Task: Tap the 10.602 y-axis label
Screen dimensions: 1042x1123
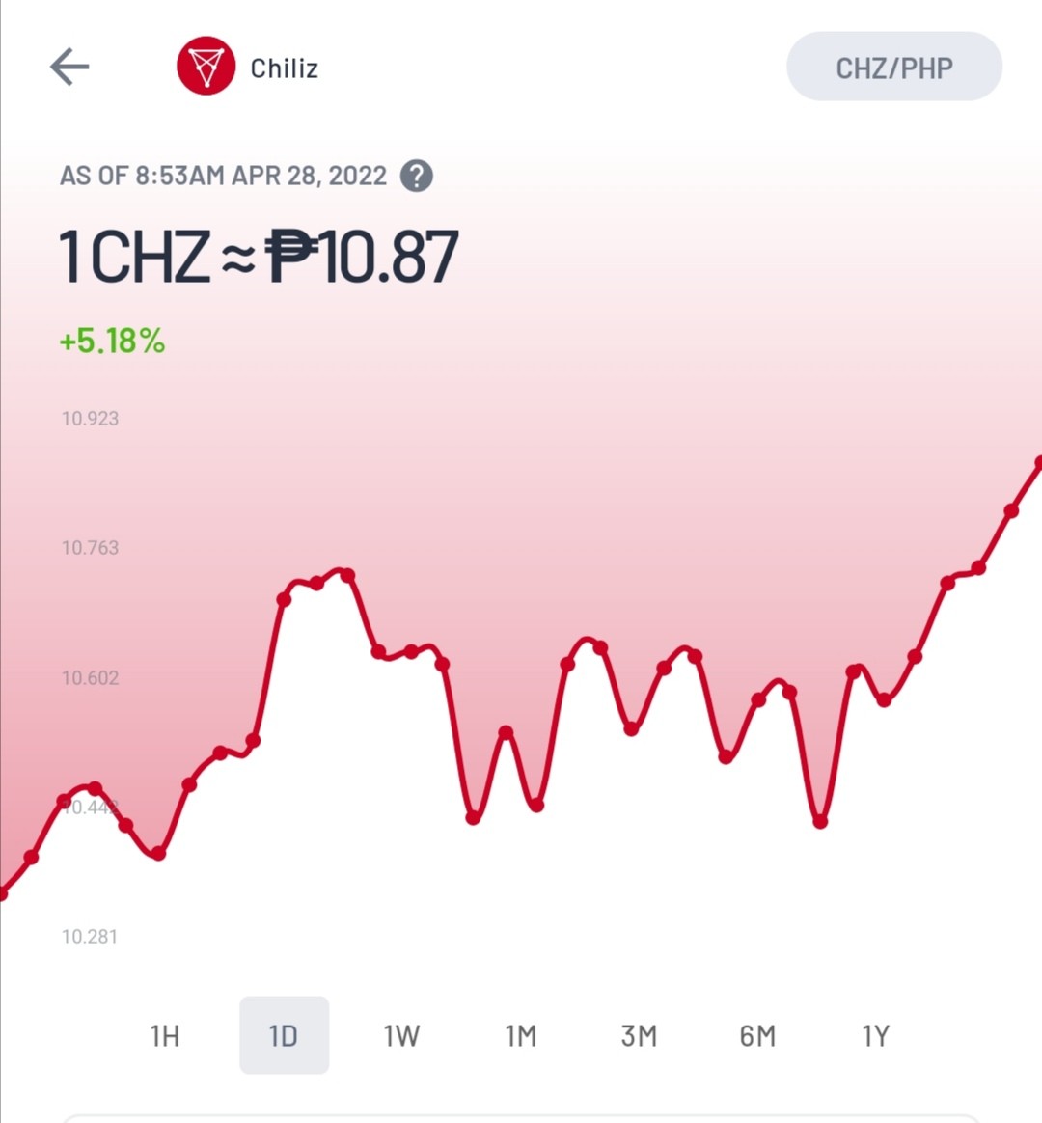Action: click(91, 677)
